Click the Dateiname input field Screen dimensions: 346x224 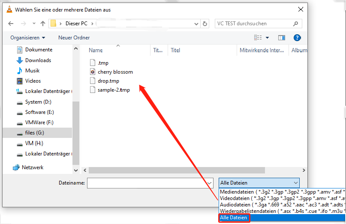(147, 183)
